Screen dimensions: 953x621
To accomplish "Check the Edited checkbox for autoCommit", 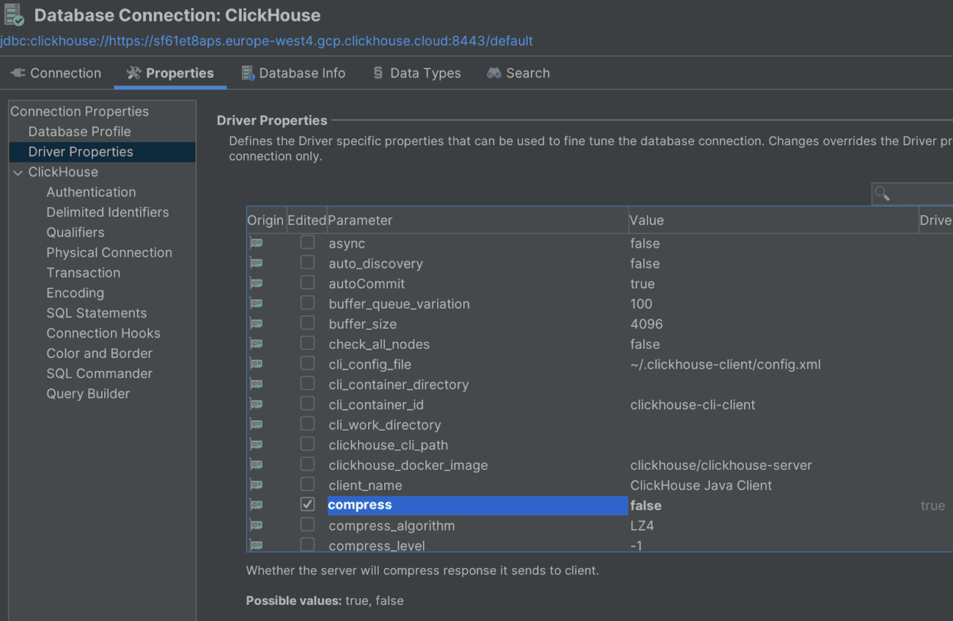I will [x=307, y=283].
